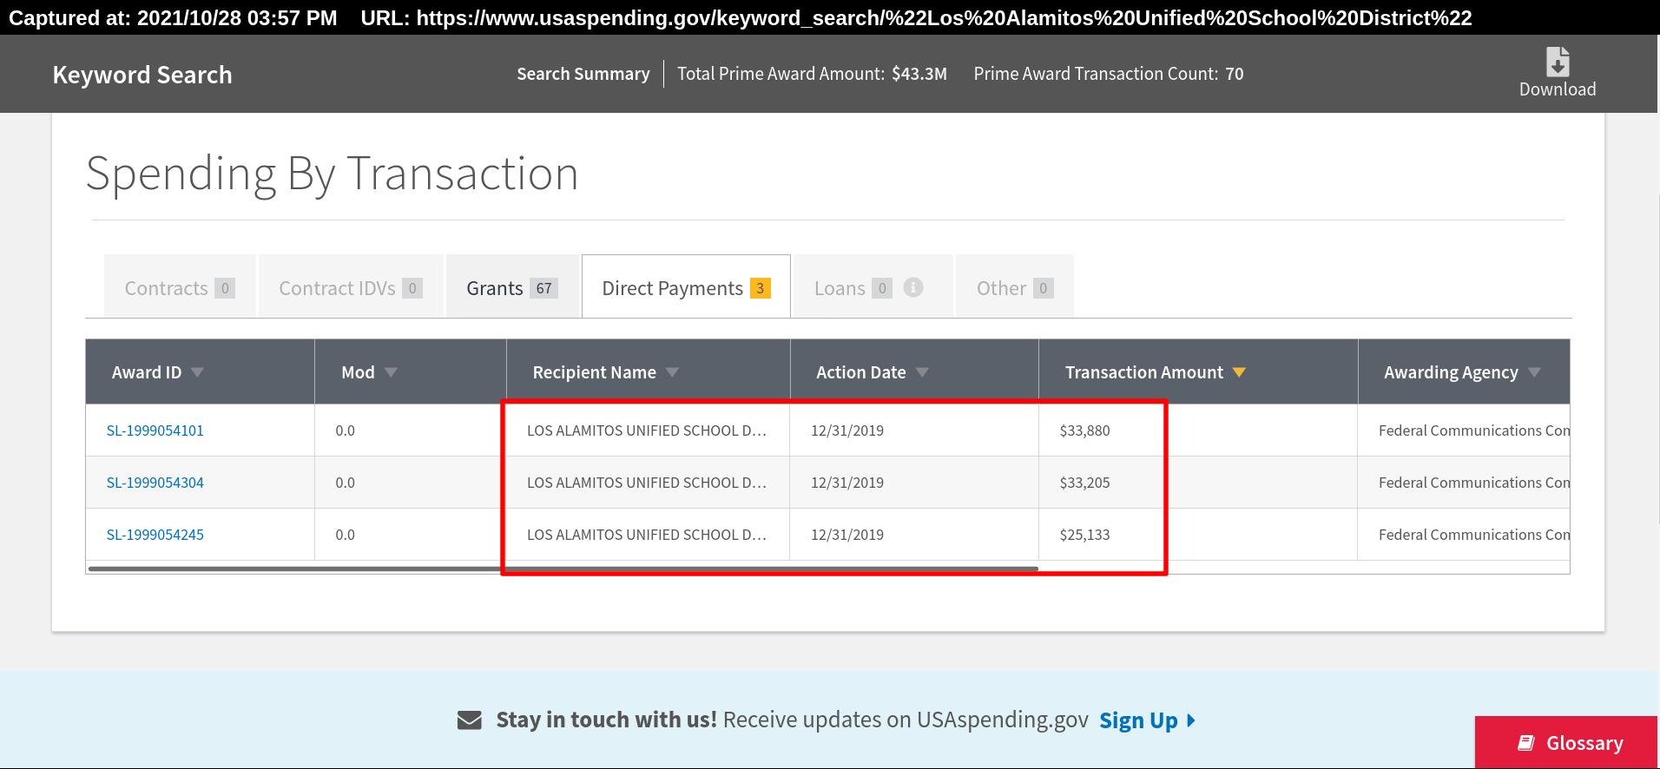Click the Spending By Transaction heading
1660x769 pixels.
pos(333,174)
